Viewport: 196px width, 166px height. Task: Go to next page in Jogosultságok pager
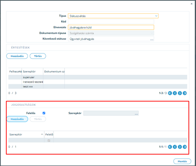point(180,147)
